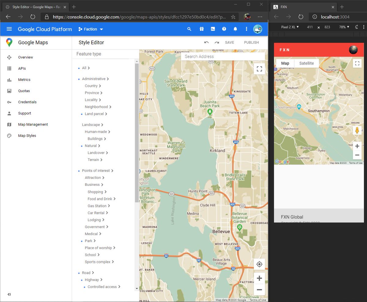This screenshot has height=302, width=367.
Task: Click the console.cloud.google.com address bar
Action: 139,17
